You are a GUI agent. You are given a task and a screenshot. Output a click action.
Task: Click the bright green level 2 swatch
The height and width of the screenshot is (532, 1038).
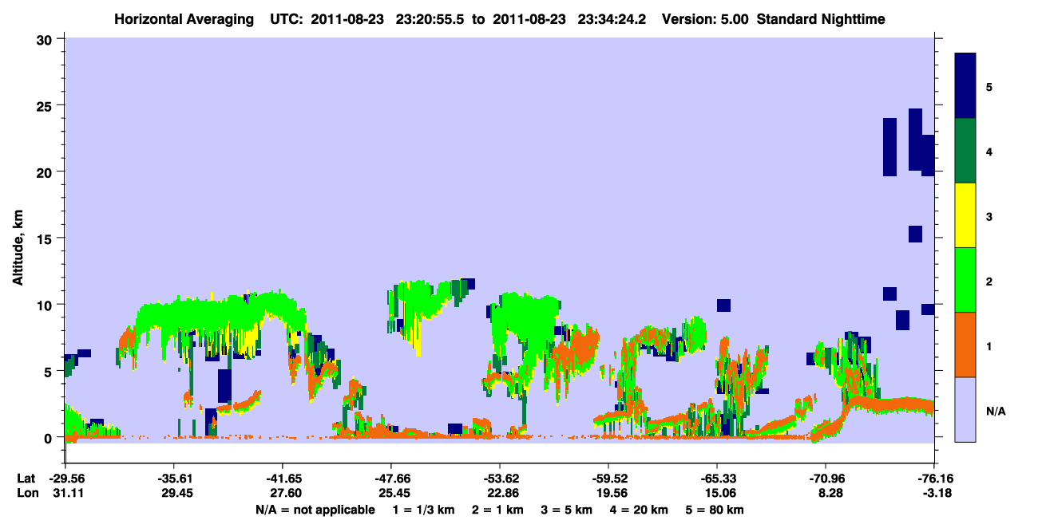tap(965, 280)
